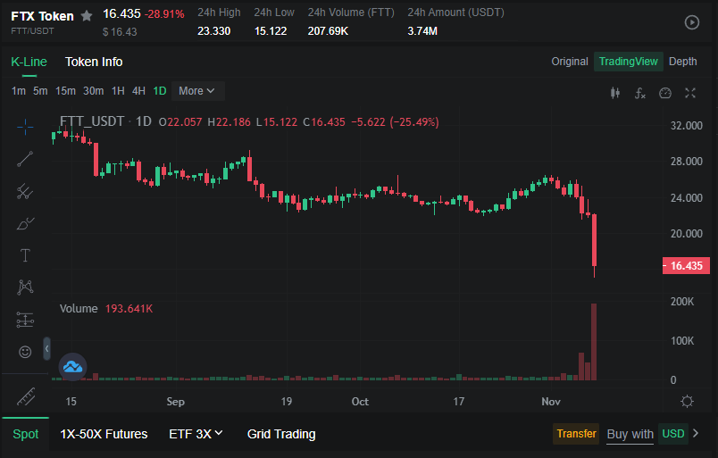
Task: Select the TradingView chart mode
Action: [629, 62]
